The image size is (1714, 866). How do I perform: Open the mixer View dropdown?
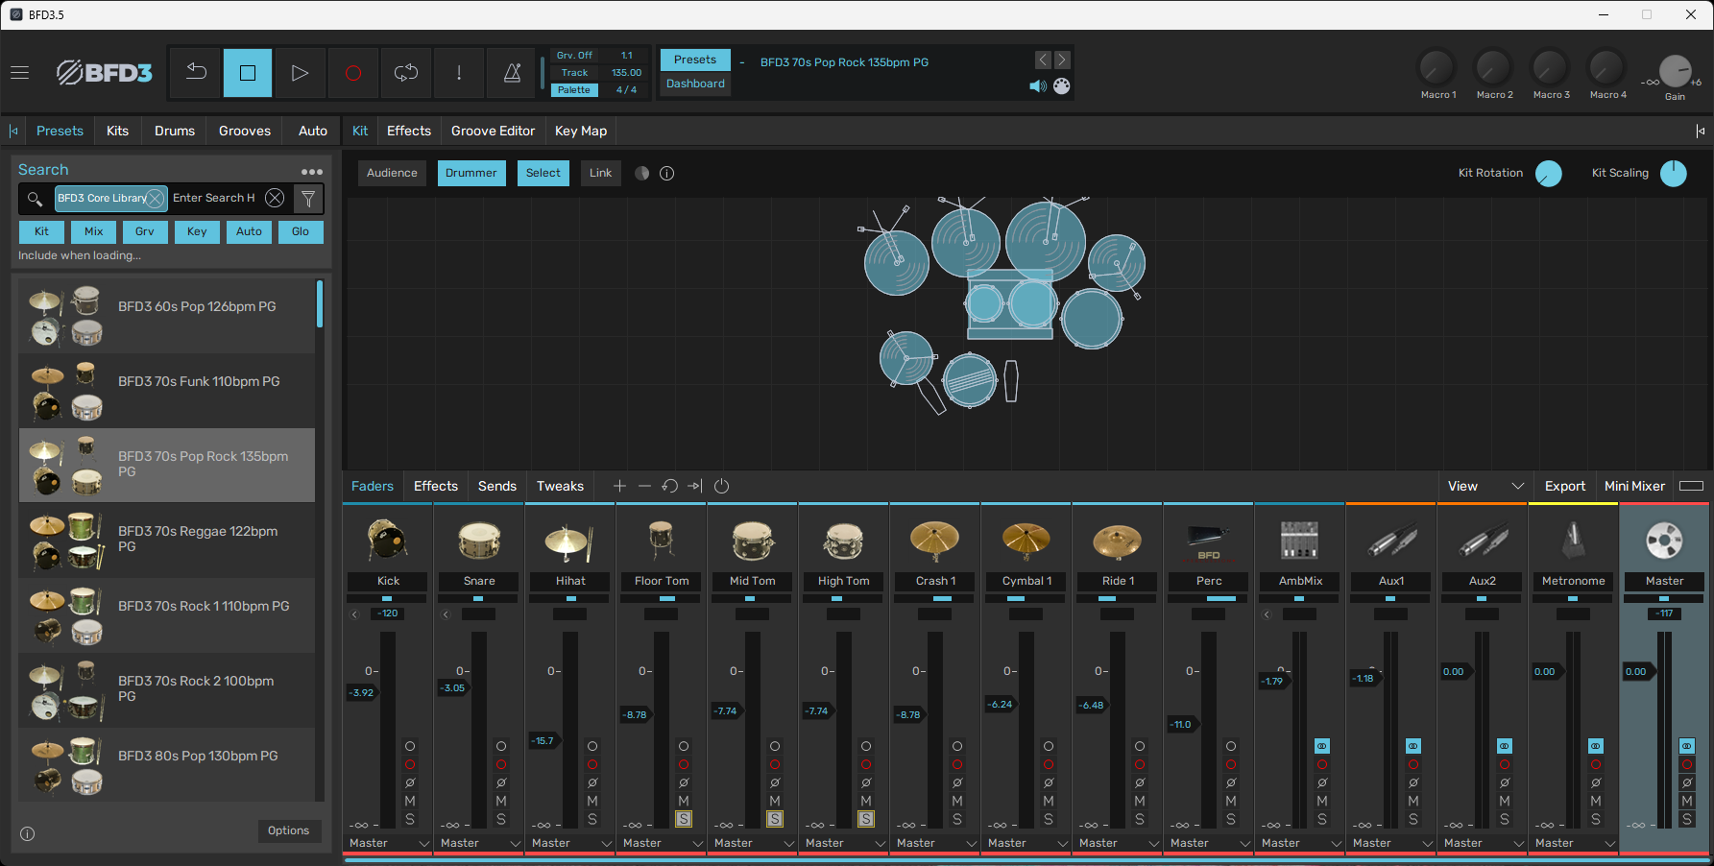click(x=1485, y=487)
